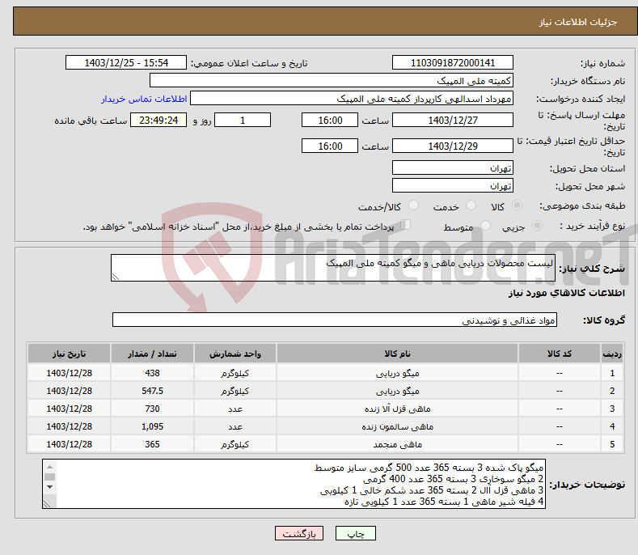Click میگو دریایی in row 1
638x555 pixels.
pyautogui.click(x=397, y=373)
